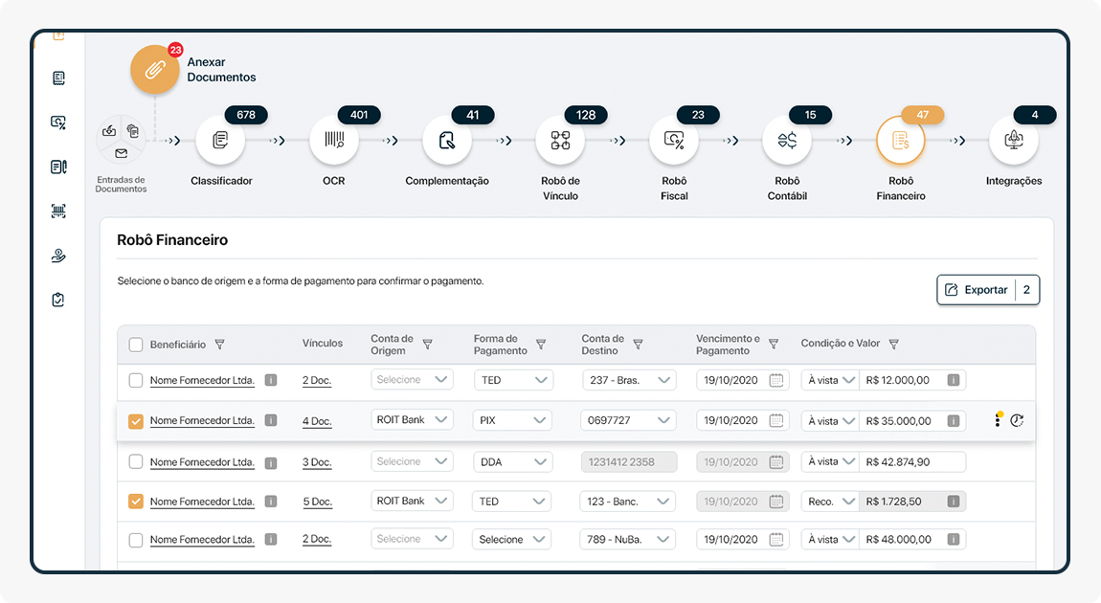Open the Robô de Vínculo stage
Image resolution: width=1101 pixels, height=603 pixels.
click(x=560, y=141)
